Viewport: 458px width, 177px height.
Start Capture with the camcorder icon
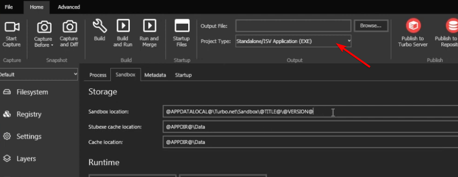[12, 27]
